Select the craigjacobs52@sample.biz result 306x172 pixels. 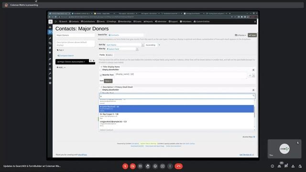(x=176, y=123)
